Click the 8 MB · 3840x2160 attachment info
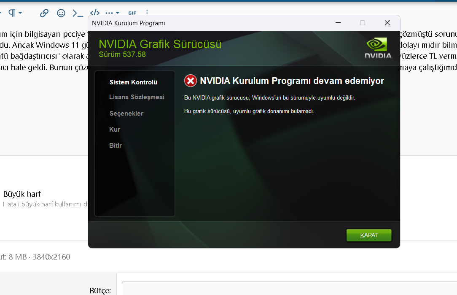This screenshot has width=457, height=295. 39,257
